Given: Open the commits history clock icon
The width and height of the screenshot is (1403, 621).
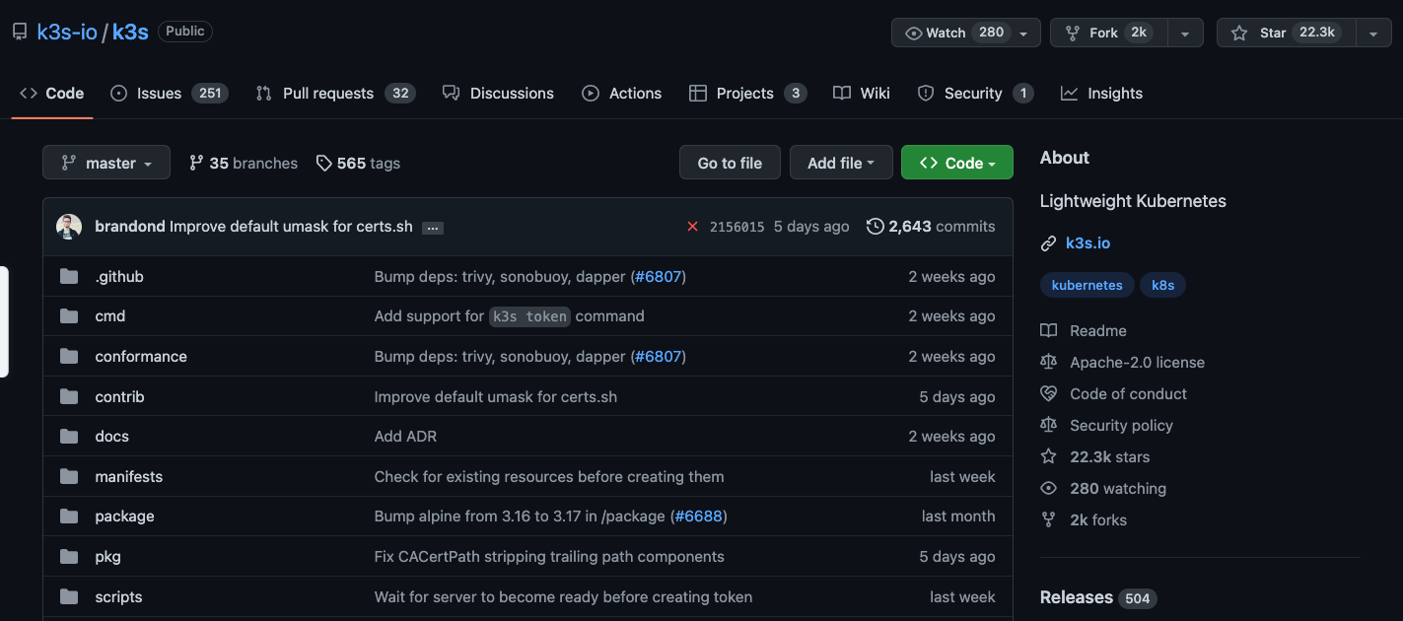Looking at the screenshot, I should point(875,227).
